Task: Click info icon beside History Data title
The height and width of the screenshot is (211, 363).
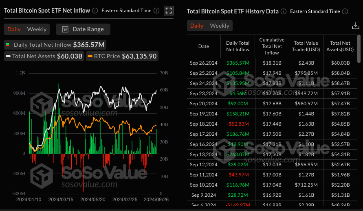Action: (x=284, y=11)
